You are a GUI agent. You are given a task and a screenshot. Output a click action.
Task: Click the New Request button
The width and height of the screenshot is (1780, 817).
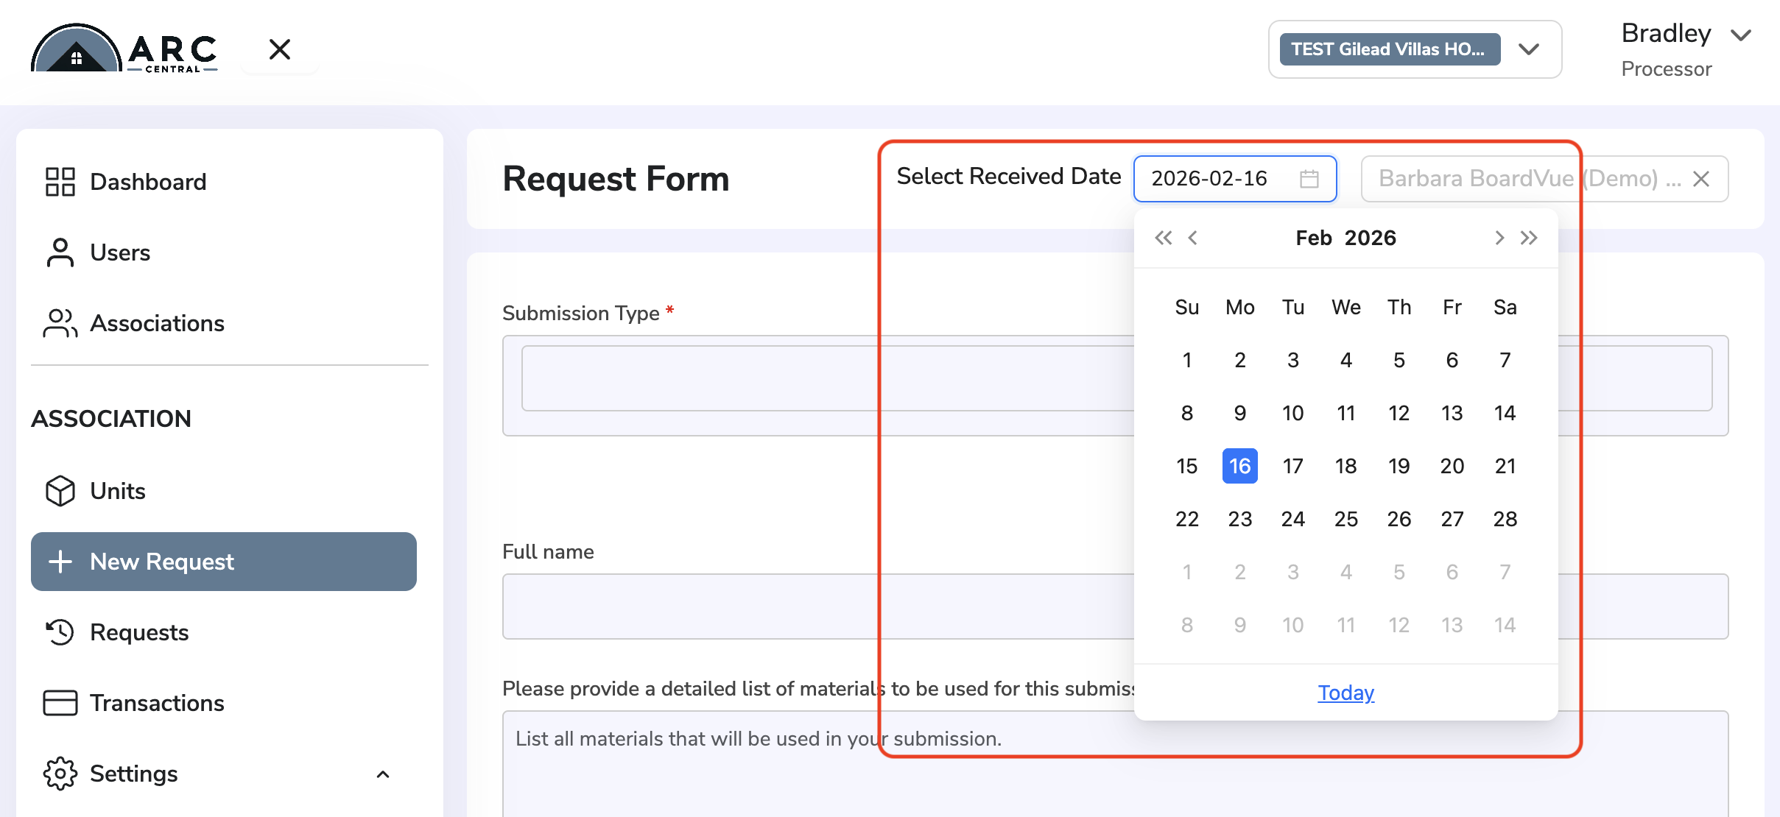point(224,562)
